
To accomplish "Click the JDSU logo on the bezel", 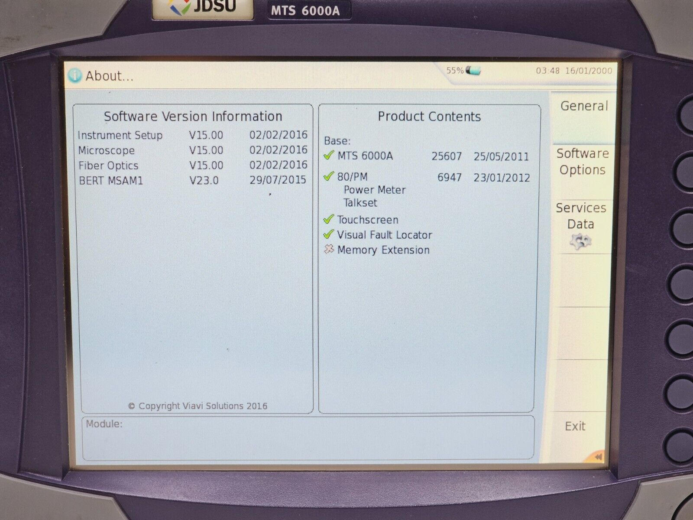I will click(203, 7).
